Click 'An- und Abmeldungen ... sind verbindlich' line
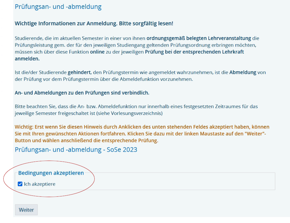Screen dimensions: 290x223 (x=82, y=93)
